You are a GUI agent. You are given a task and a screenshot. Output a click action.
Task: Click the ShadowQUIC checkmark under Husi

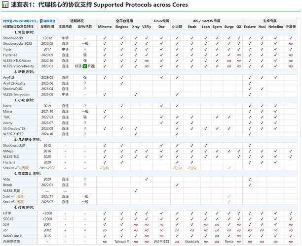pos(262,89)
